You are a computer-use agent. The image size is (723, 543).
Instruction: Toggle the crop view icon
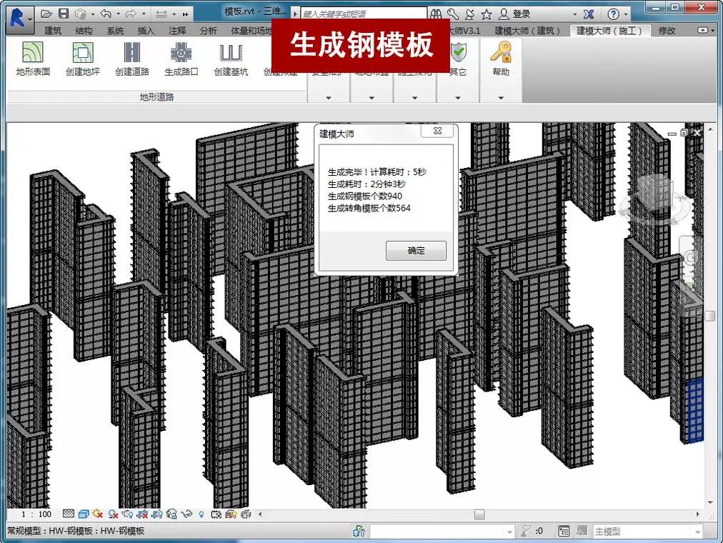tap(142, 514)
